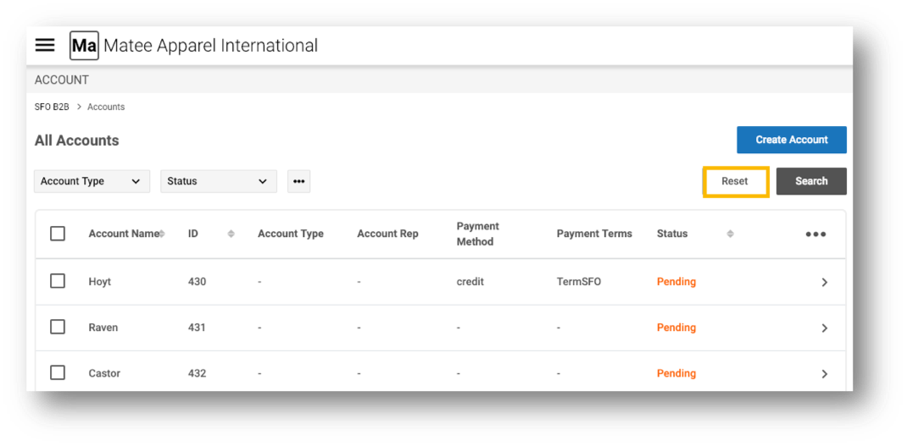Click account name Raven
Screen dimensions: 907x446
point(103,328)
